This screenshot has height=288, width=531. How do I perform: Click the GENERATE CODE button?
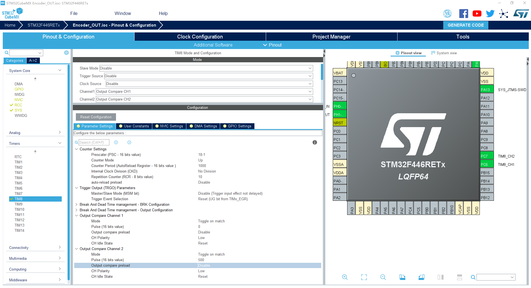(x=466, y=25)
